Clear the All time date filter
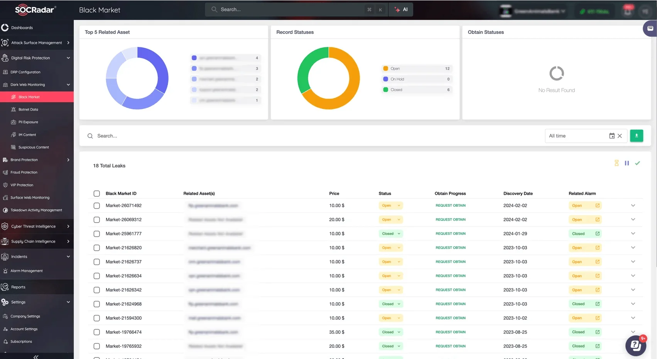The width and height of the screenshot is (657, 359). (620, 136)
